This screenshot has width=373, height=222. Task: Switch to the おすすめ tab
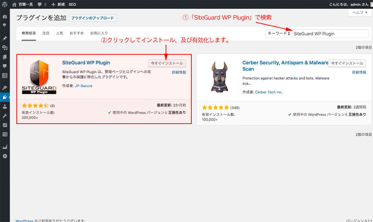(x=76, y=33)
